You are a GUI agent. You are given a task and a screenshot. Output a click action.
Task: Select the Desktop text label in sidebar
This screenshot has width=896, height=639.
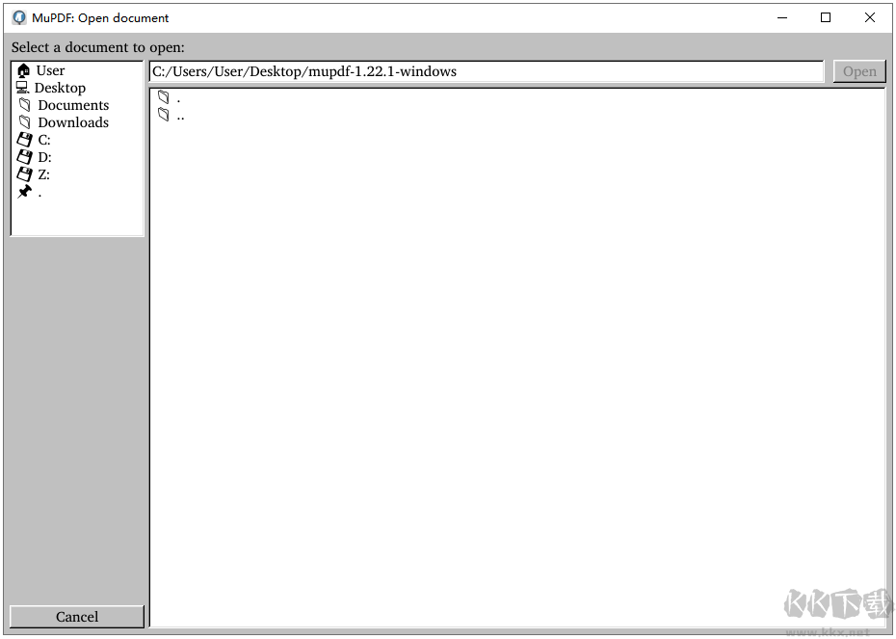(x=61, y=88)
